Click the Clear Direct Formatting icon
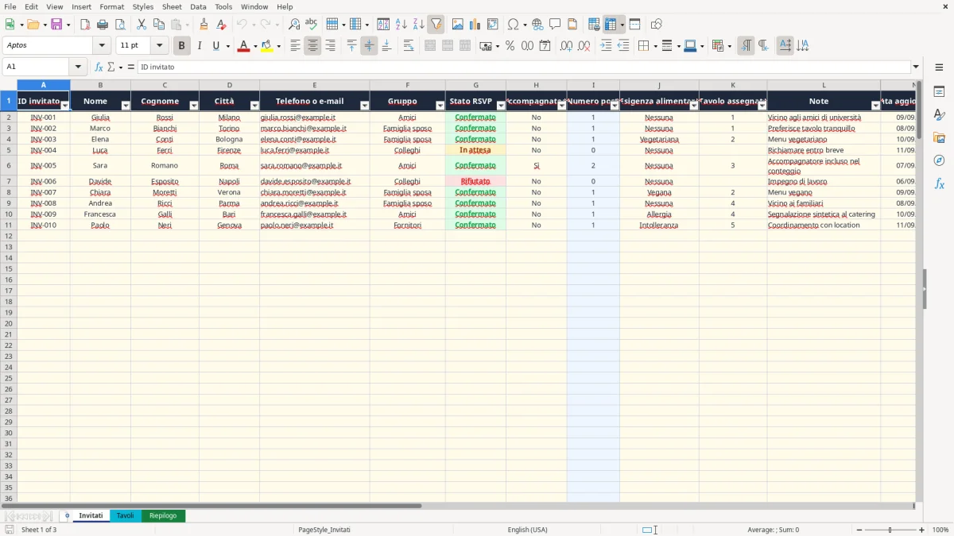954x536 pixels. pos(221,25)
